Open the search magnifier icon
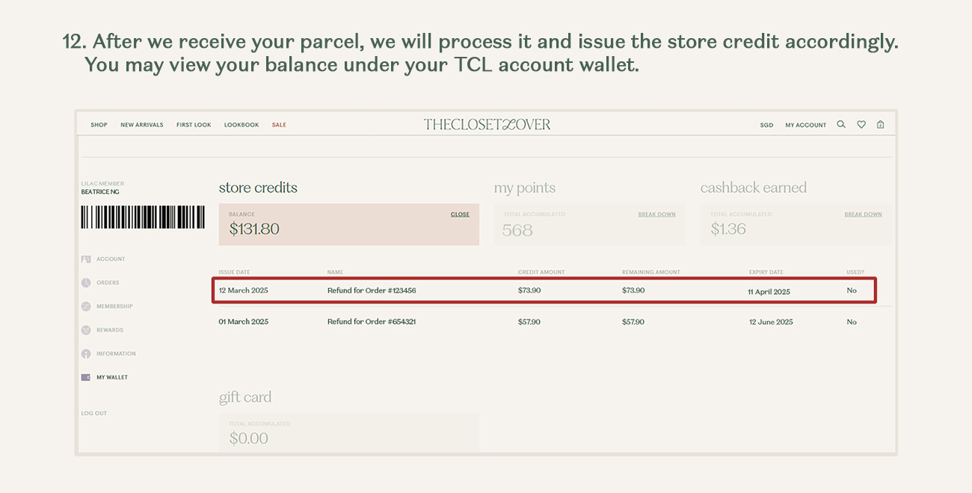Image resolution: width=972 pixels, height=493 pixels. [841, 125]
